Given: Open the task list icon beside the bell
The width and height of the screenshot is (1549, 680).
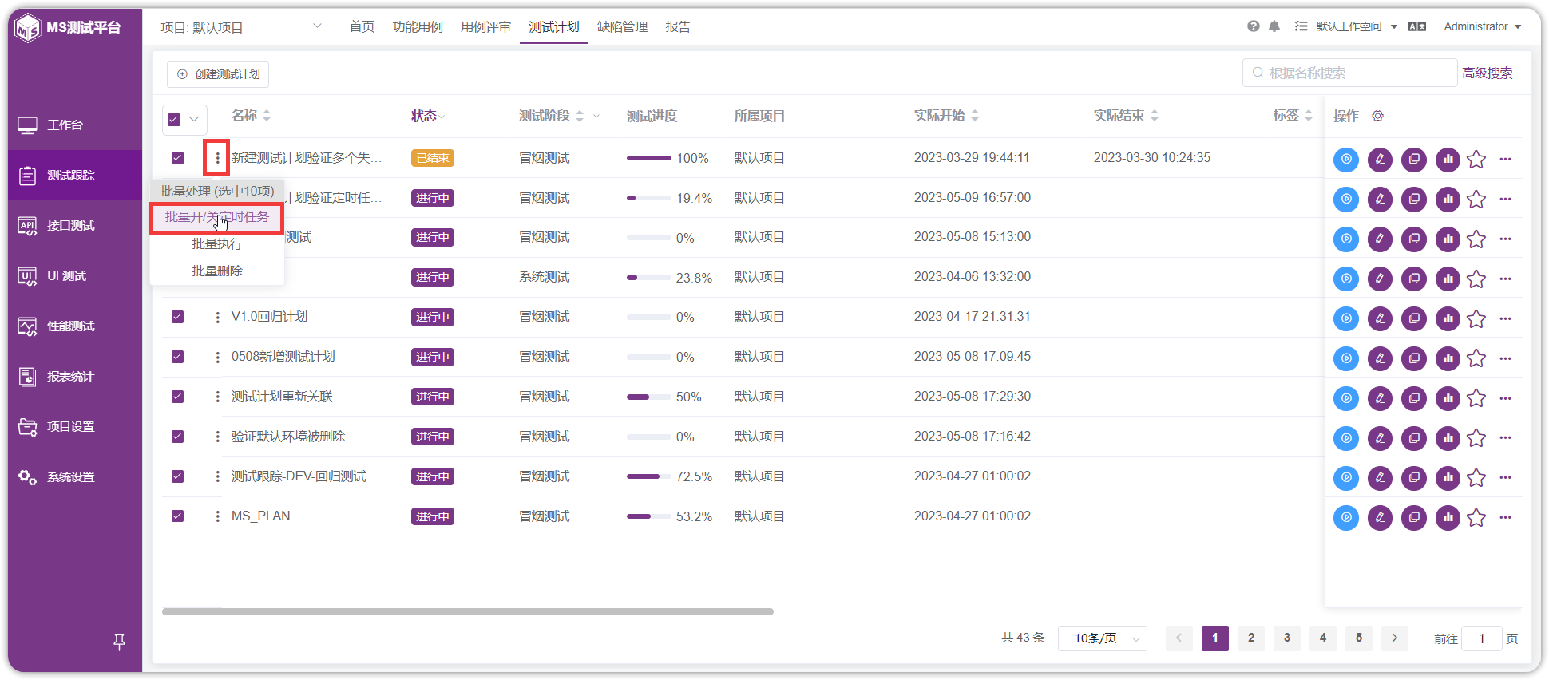Looking at the screenshot, I should pyautogui.click(x=1301, y=26).
